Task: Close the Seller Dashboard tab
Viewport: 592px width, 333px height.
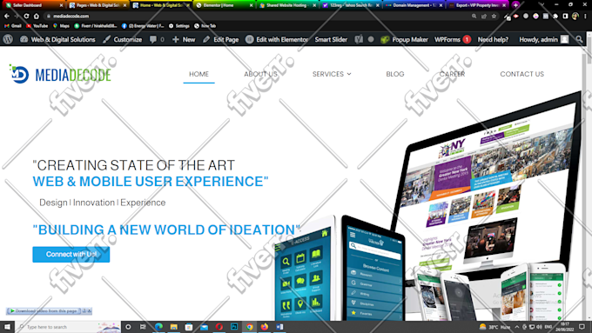Action: coord(61,5)
